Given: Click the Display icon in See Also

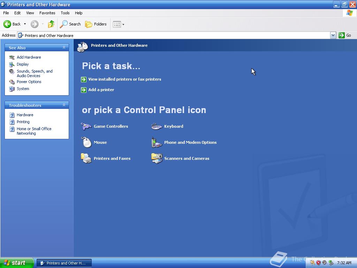Looking at the screenshot, I should coord(12,64).
